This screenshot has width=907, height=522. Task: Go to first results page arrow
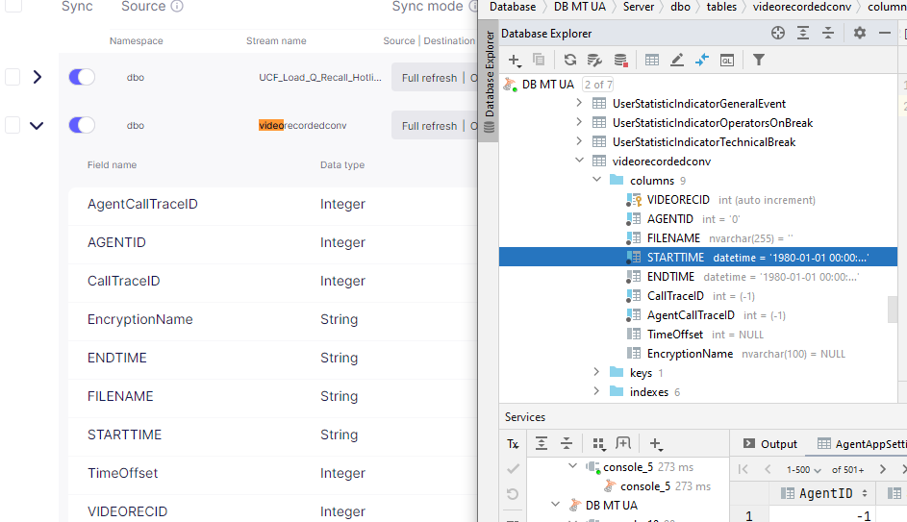pos(743,469)
